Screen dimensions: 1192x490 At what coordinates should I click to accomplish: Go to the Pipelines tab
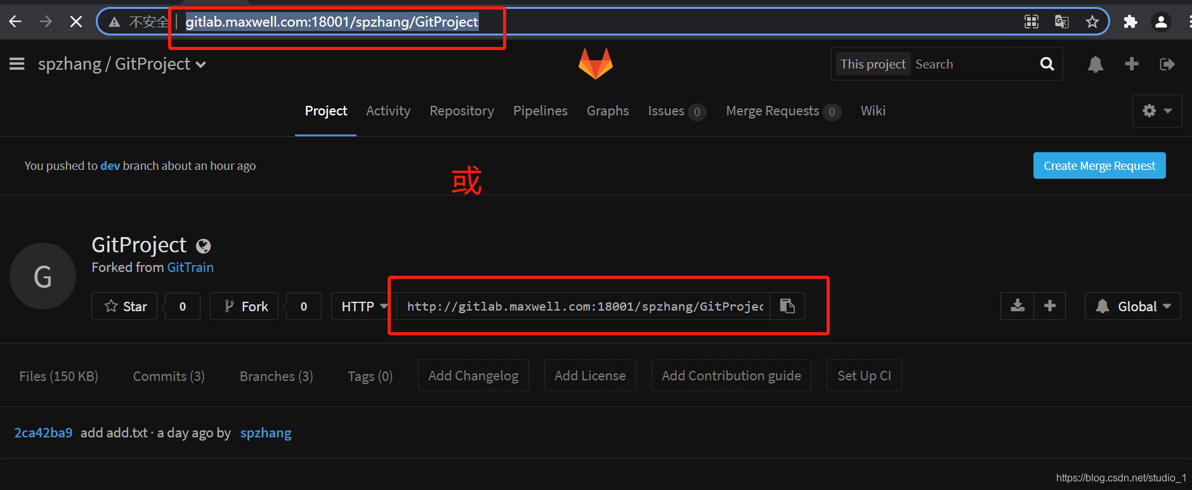(x=540, y=111)
